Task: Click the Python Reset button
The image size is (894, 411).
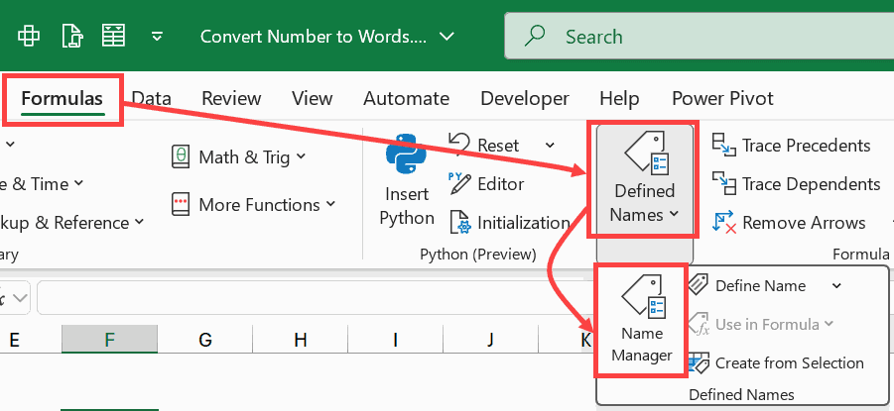Action: [x=483, y=146]
